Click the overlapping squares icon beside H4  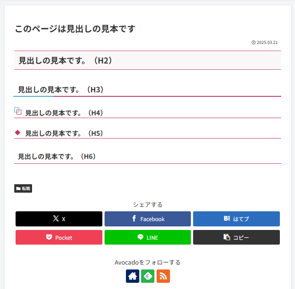[x=18, y=111]
